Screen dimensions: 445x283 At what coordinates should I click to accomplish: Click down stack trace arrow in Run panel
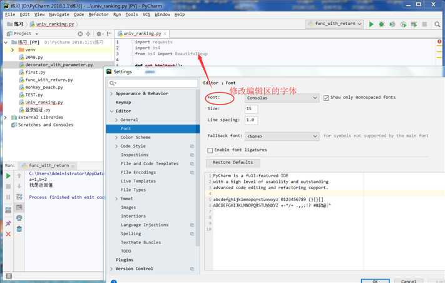19,187
